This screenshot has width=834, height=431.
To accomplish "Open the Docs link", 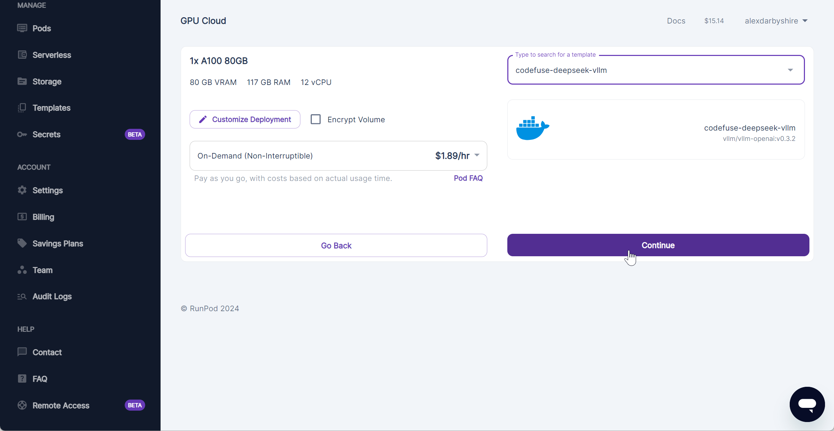I will coord(676,21).
